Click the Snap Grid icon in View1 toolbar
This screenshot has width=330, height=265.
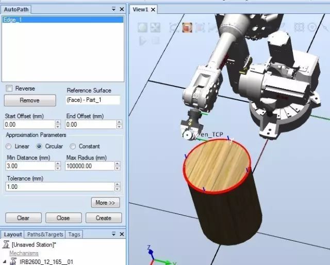[x=299, y=27]
